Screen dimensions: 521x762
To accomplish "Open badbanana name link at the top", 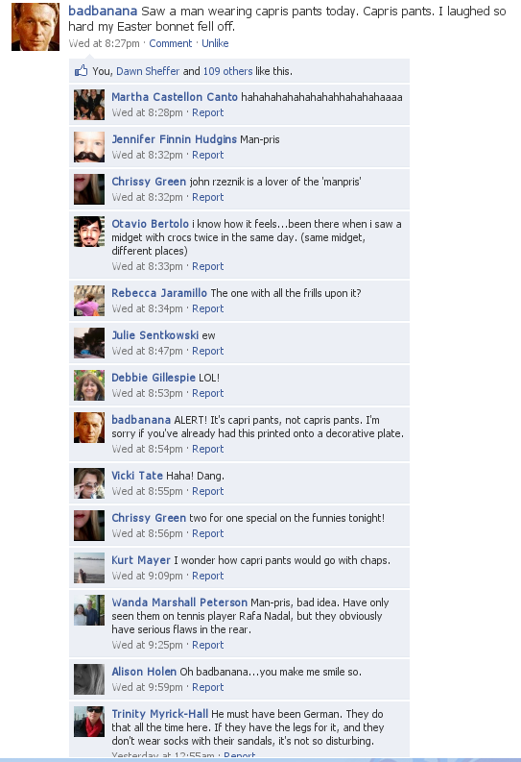I will pos(103,11).
